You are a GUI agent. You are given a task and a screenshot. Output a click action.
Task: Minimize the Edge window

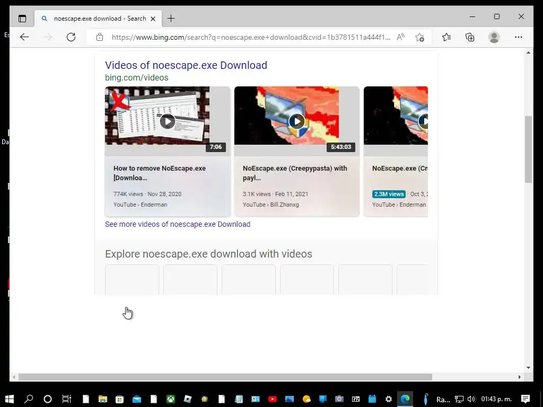pyautogui.click(x=472, y=16)
